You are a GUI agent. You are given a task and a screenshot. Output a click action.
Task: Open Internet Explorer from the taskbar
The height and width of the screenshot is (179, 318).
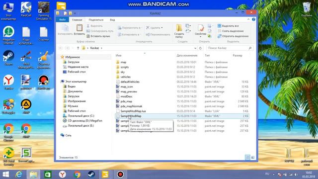(19, 175)
